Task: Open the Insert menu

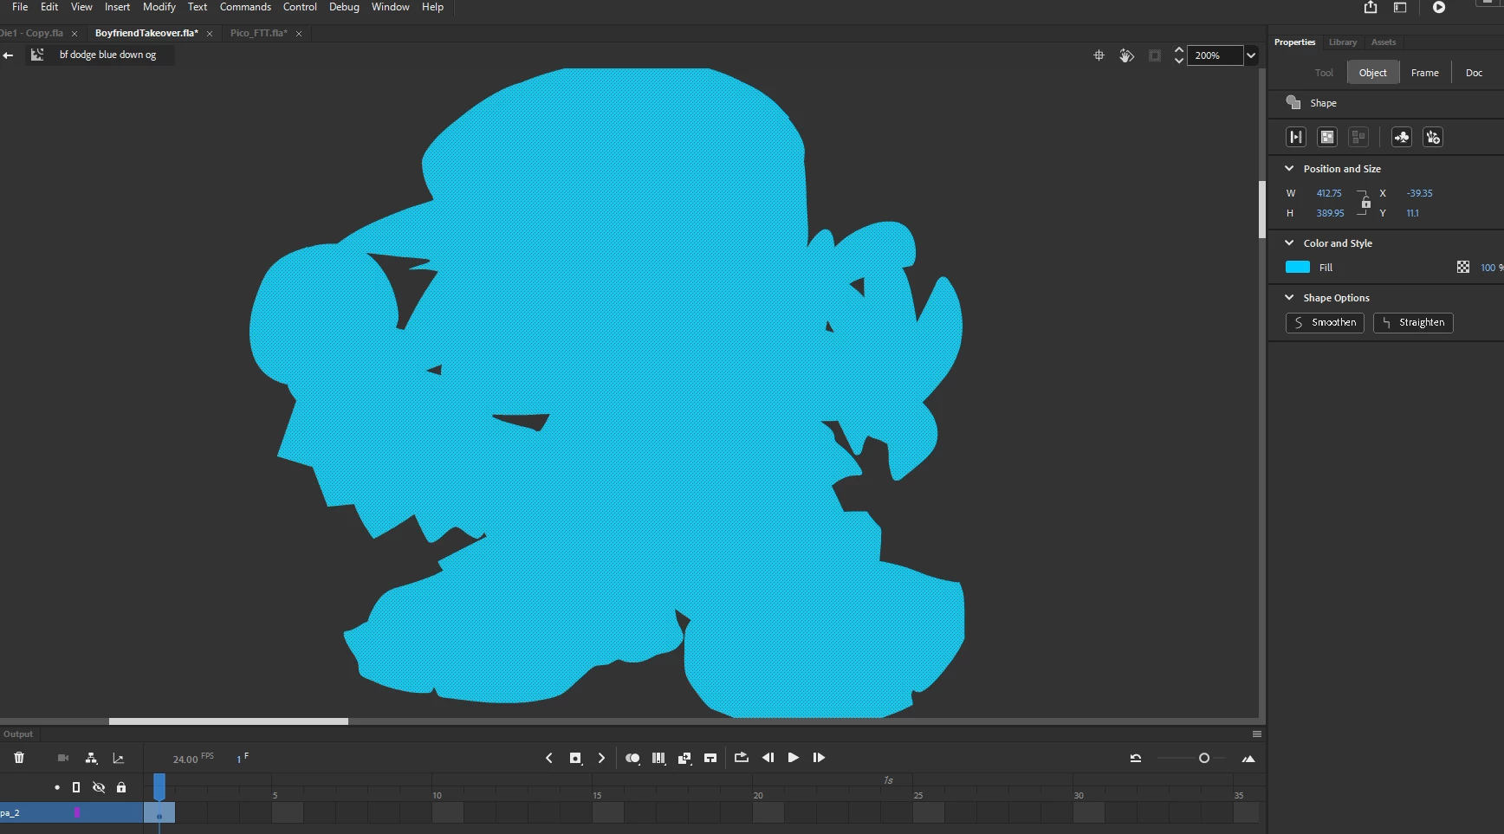Action: click(117, 7)
